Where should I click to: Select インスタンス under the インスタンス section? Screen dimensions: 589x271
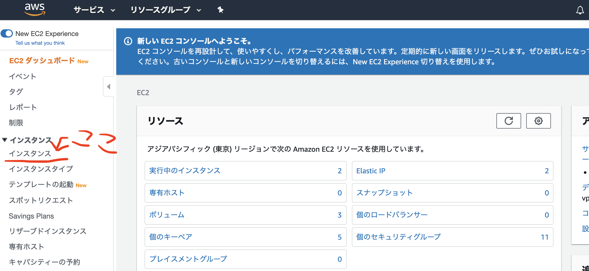click(x=30, y=153)
